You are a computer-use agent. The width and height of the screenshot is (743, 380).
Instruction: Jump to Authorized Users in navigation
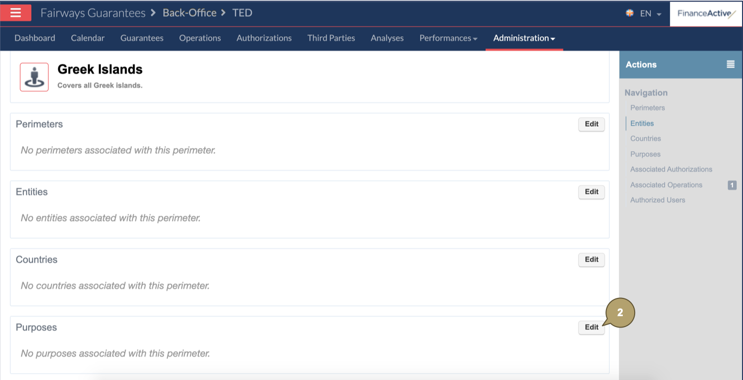tap(657, 200)
